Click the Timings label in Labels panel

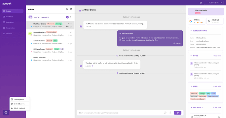202,93
